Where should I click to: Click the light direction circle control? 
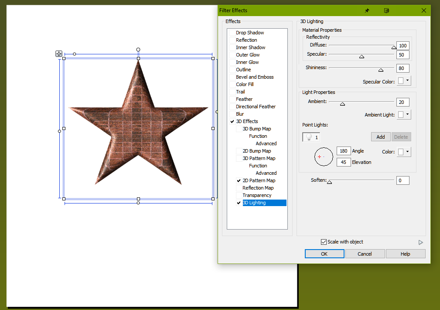click(x=324, y=157)
